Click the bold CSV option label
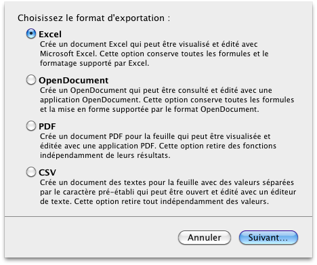 pyautogui.click(x=47, y=173)
